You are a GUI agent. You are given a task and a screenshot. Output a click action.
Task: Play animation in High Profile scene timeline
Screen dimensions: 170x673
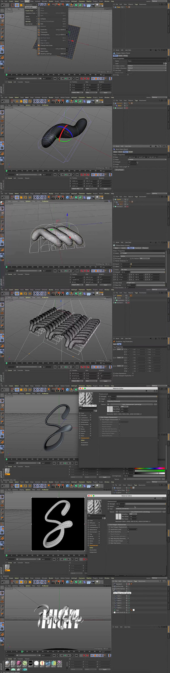point(65,655)
